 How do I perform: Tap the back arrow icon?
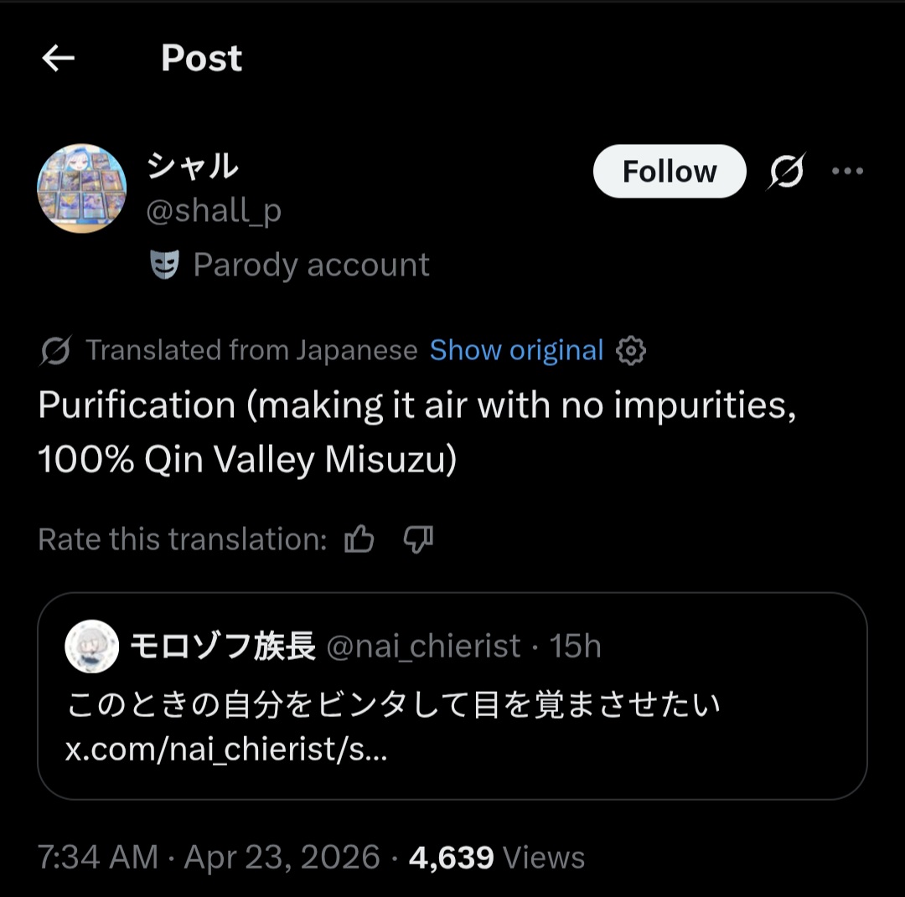59,59
